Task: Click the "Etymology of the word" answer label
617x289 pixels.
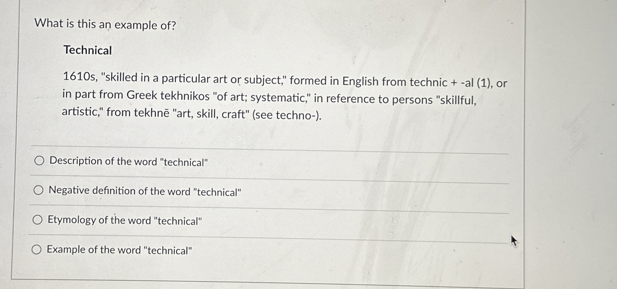Action: [x=125, y=220]
